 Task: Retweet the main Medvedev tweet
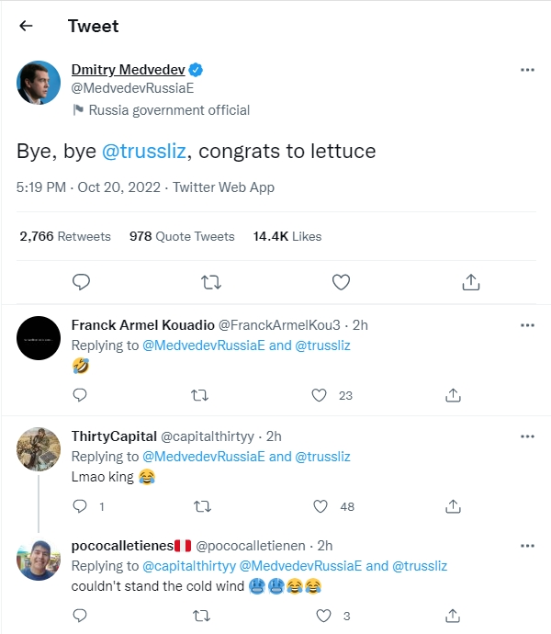[x=210, y=281]
